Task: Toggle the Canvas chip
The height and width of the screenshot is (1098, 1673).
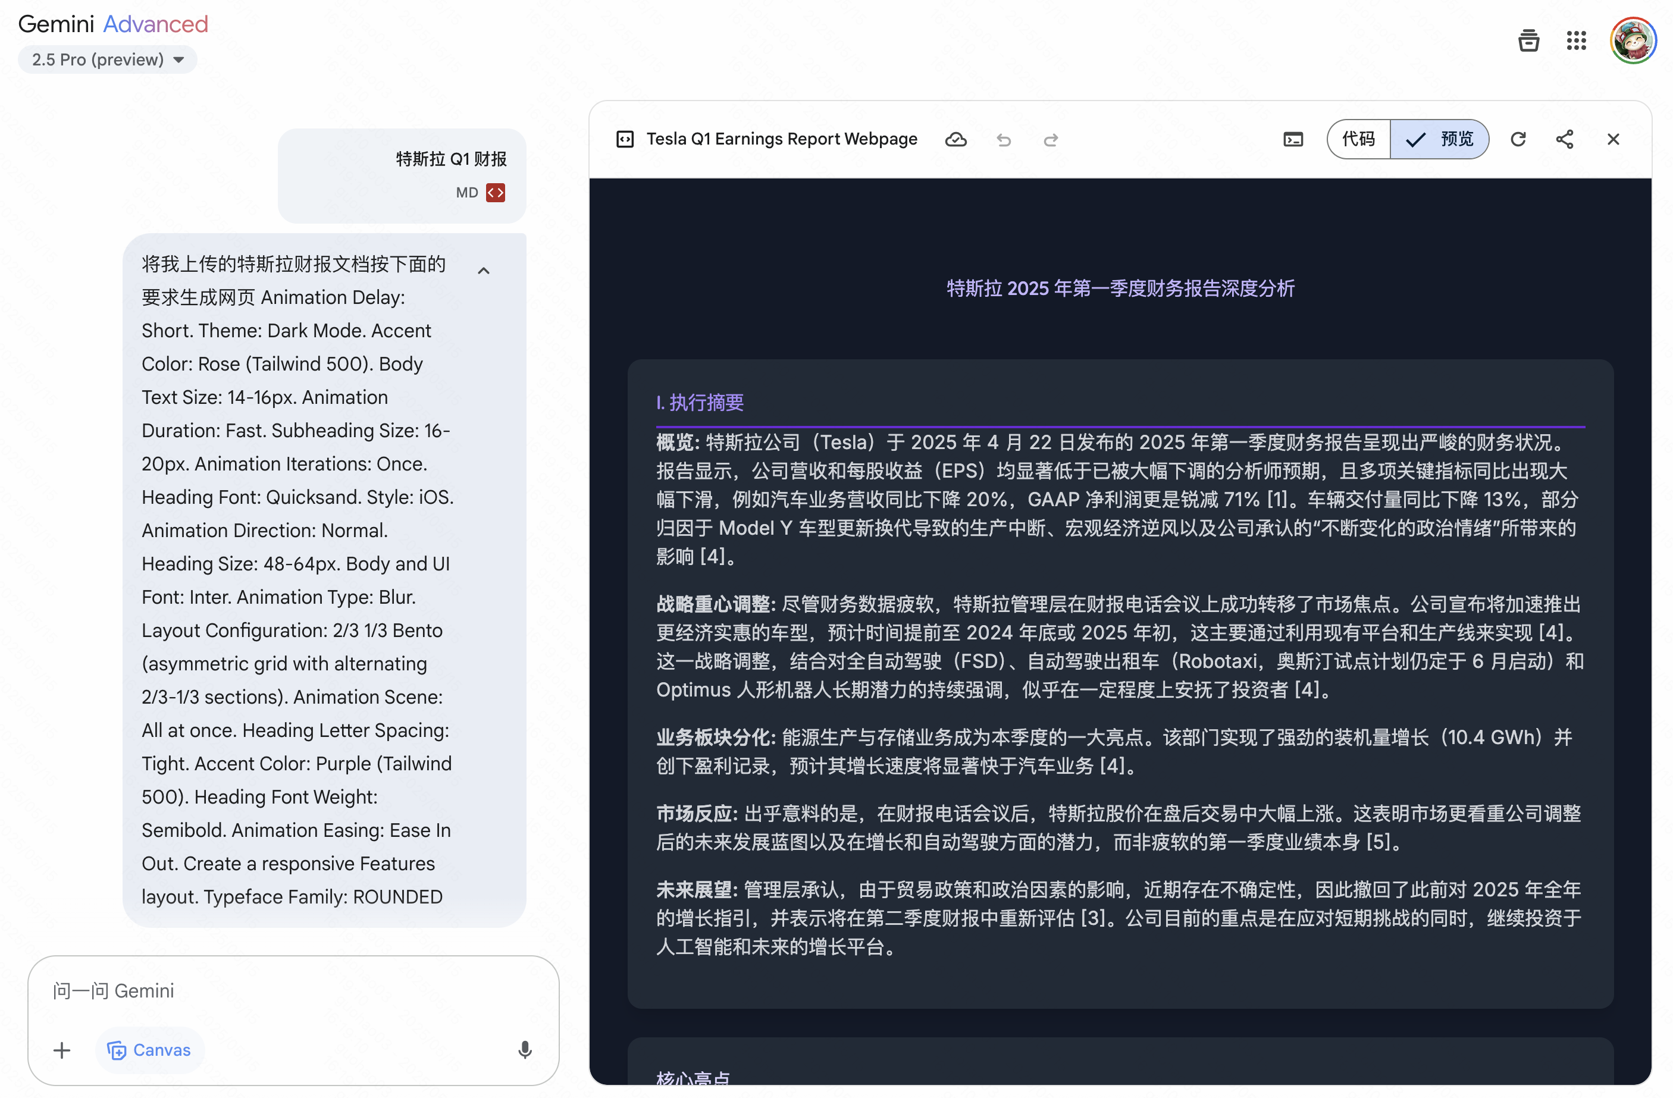Action: point(149,1050)
